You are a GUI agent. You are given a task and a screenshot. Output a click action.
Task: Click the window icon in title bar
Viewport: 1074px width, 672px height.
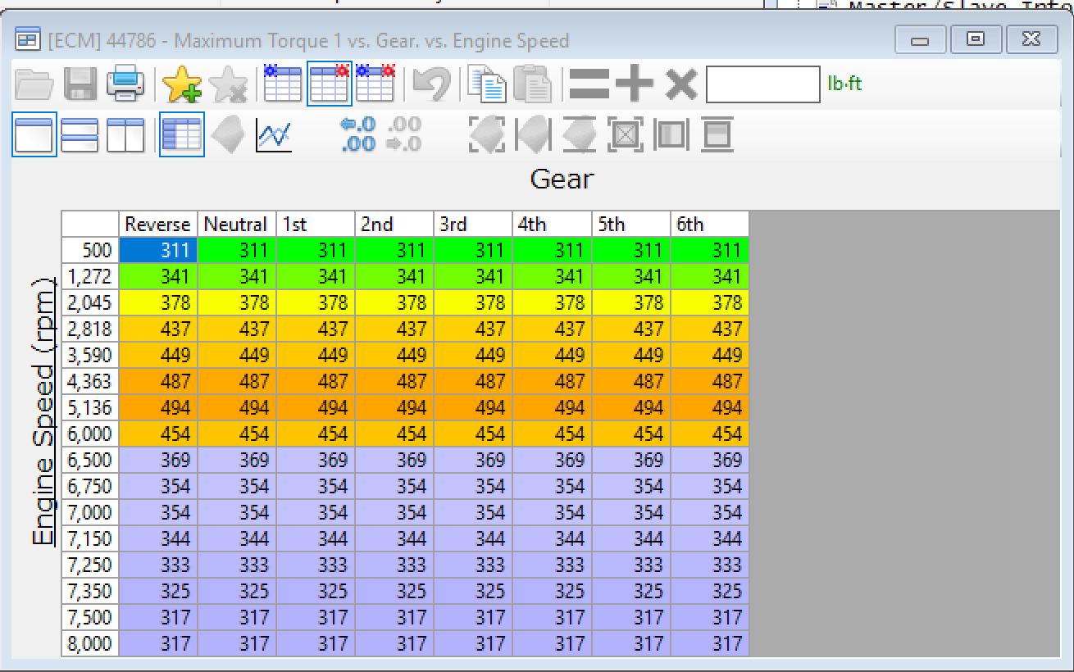(29, 39)
